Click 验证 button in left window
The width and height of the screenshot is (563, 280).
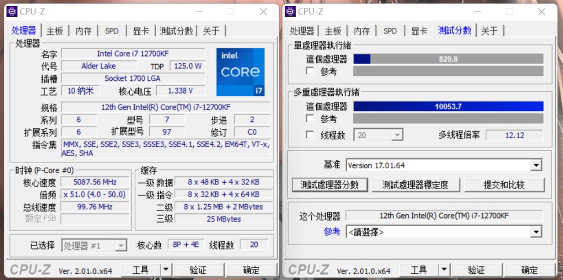pyautogui.click(x=198, y=270)
